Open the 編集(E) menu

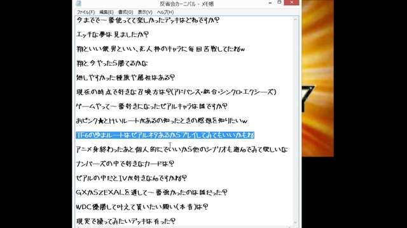point(106,12)
